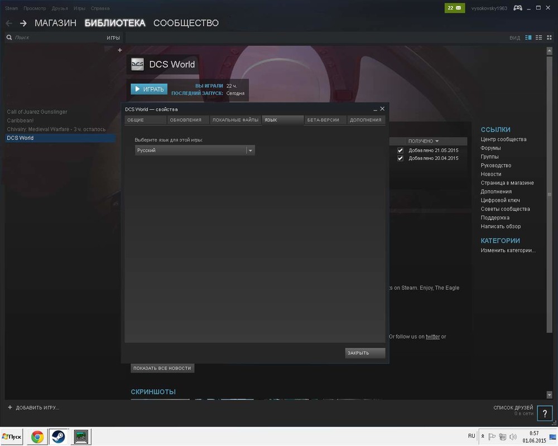Image resolution: width=558 pixels, height=446 pixels.
Task: Open Steam from the taskbar
Action: (59, 437)
